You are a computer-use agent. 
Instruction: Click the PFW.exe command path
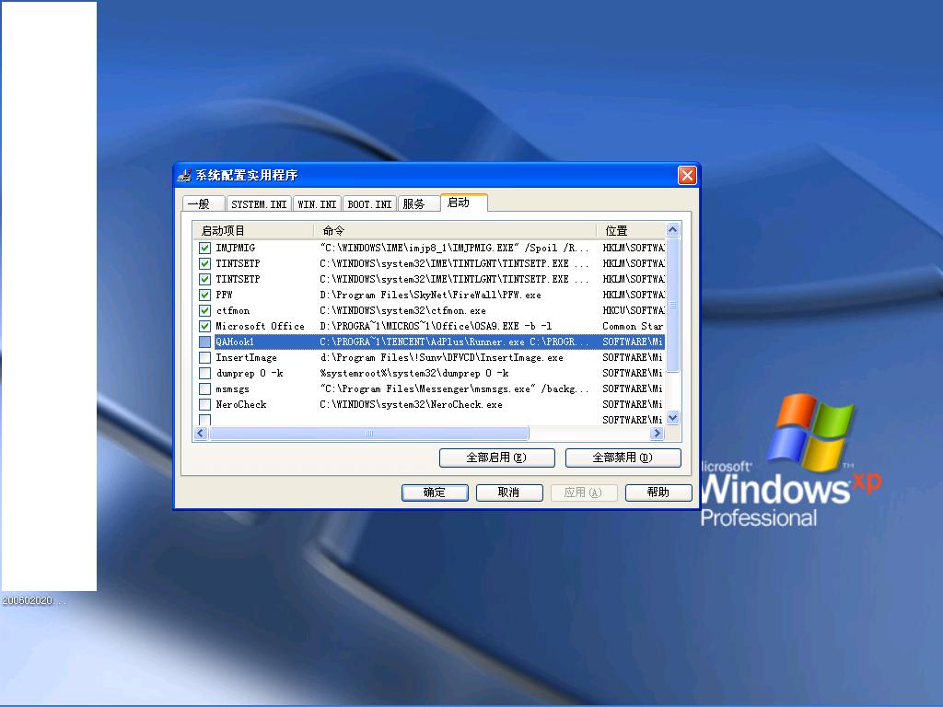pos(431,295)
